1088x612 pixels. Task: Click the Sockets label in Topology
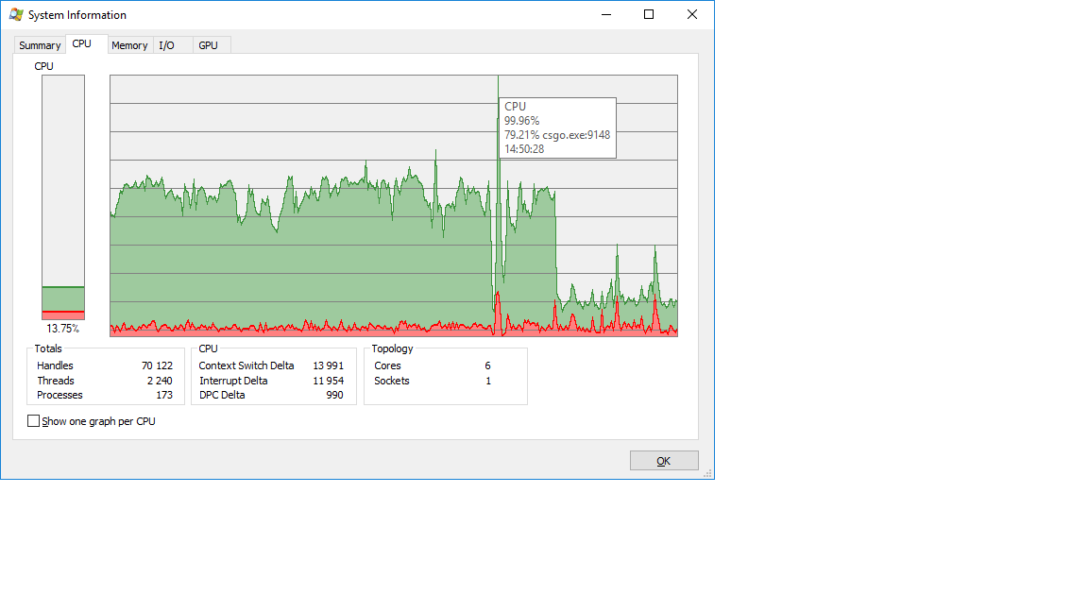click(x=391, y=381)
